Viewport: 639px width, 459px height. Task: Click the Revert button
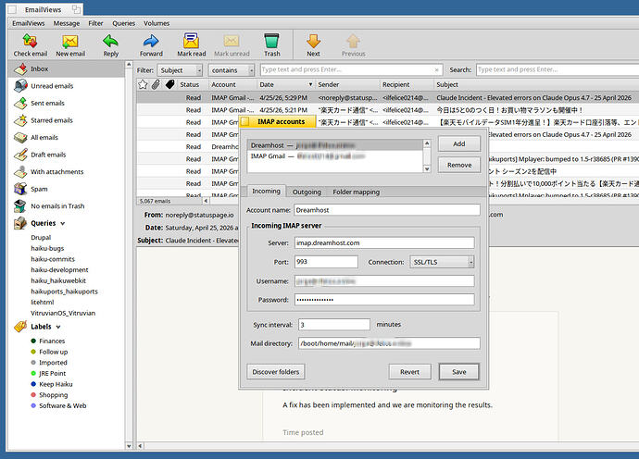[409, 371]
